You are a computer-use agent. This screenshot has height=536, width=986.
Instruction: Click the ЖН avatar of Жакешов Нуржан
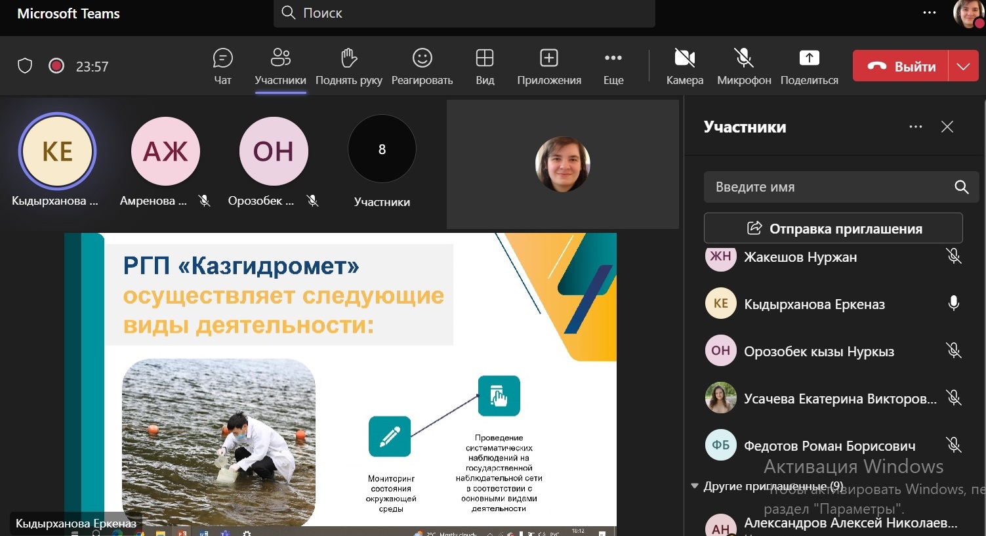pyautogui.click(x=720, y=257)
